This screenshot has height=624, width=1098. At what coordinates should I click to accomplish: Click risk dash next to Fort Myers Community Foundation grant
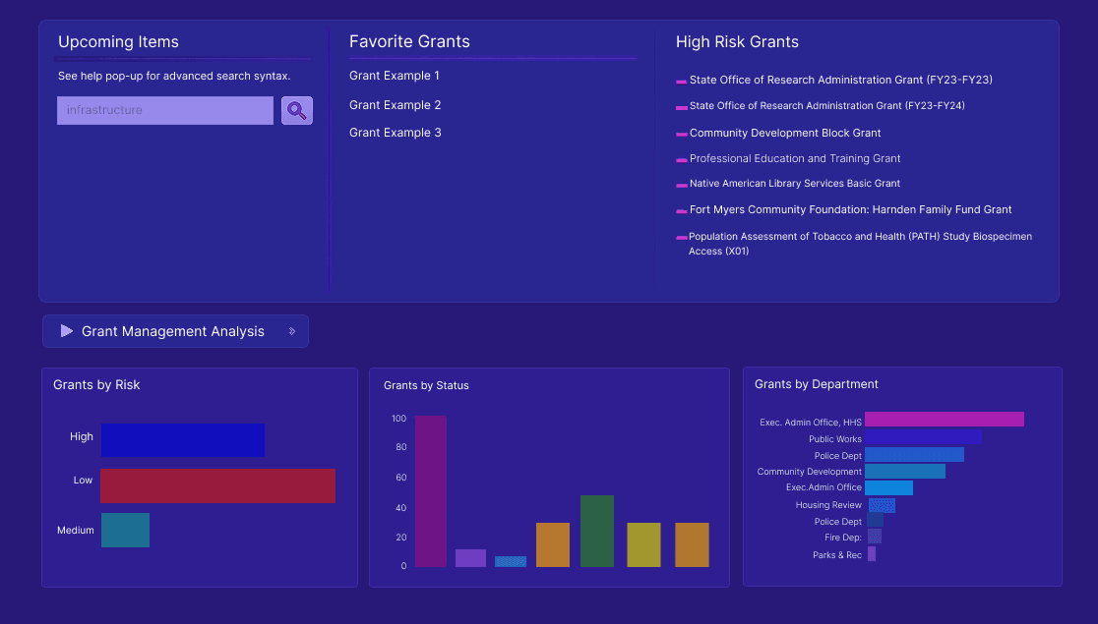click(x=680, y=209)
